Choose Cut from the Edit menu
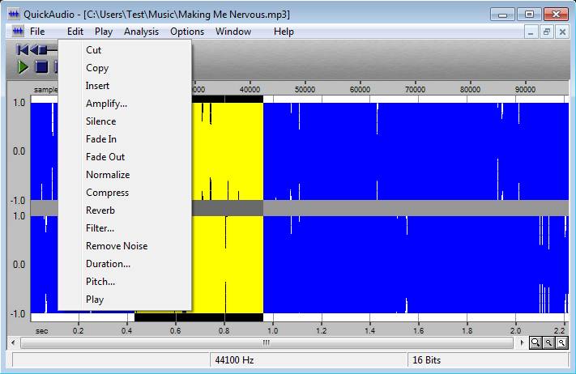 [x=94, y=50]
